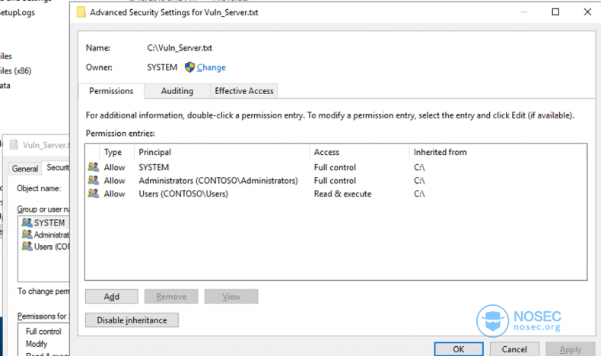This screenshot has height=356, width=601.
Task: Maximize the Advanced Security Settings window
Action: click(x=555, y=12)
